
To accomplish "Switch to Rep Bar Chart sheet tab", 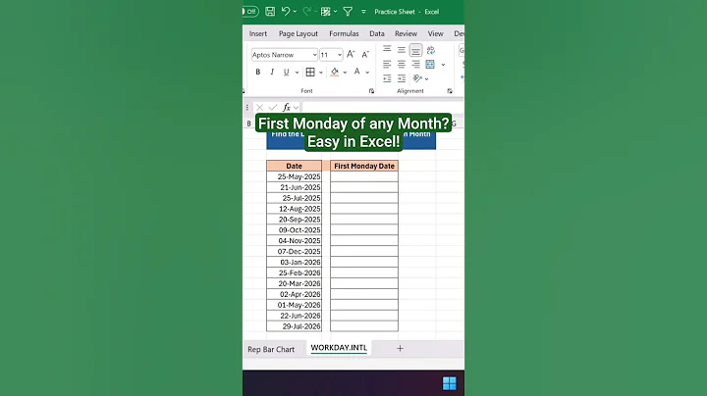I will click(271, 349).
